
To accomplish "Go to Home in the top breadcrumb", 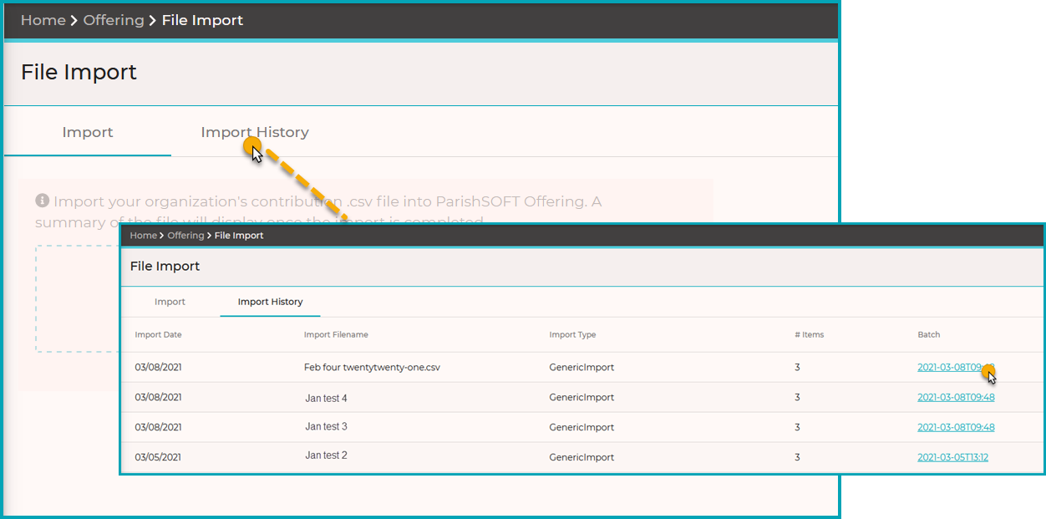I will click(x=43, y=20).
